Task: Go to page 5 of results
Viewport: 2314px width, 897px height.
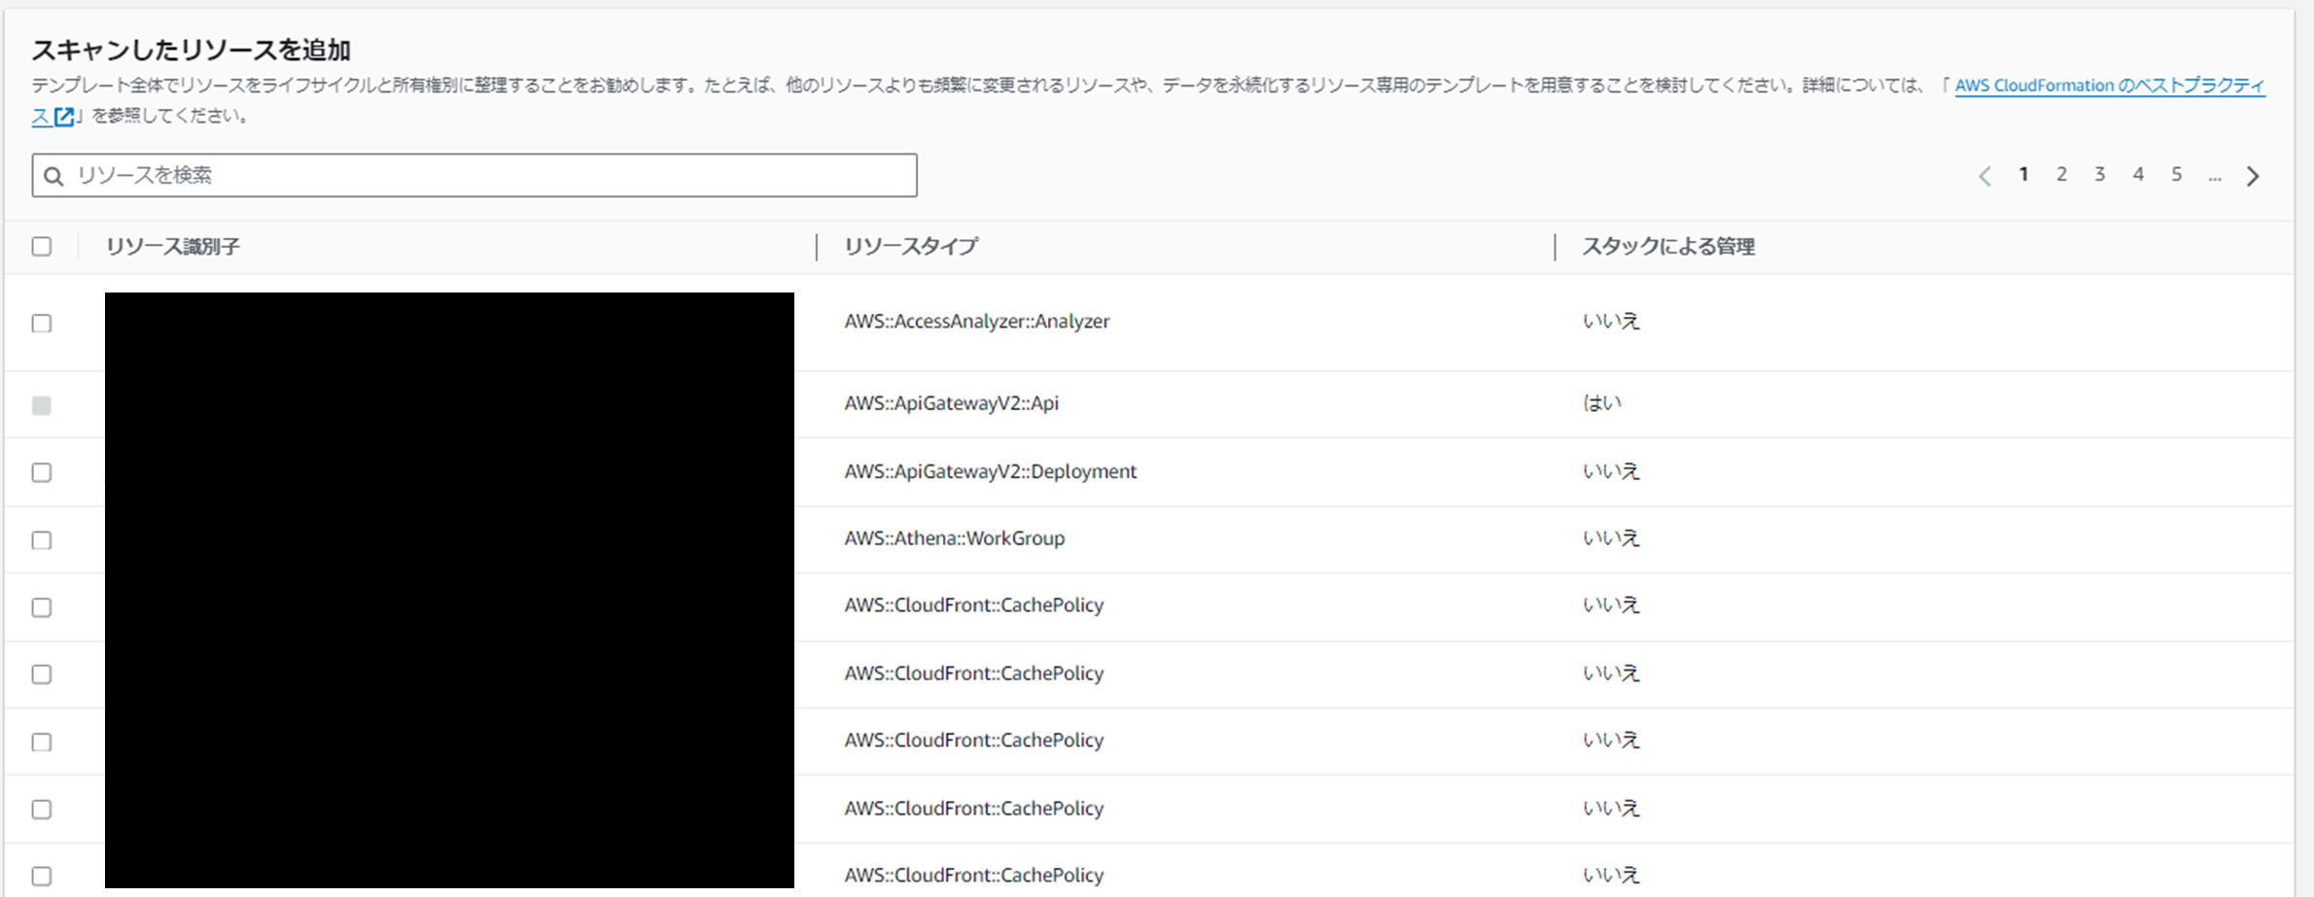Action: [2177, 174]
